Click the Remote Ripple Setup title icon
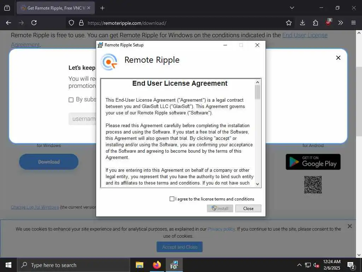362x272 pixels. pyautogui.click(x=100, y=45)
